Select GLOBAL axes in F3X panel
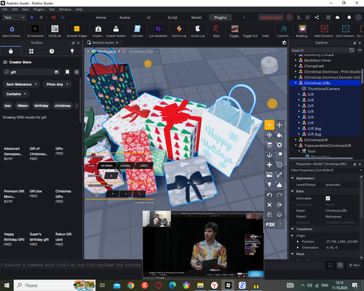The width and height of the screenshot is (364, 291). tap(107, 166)
